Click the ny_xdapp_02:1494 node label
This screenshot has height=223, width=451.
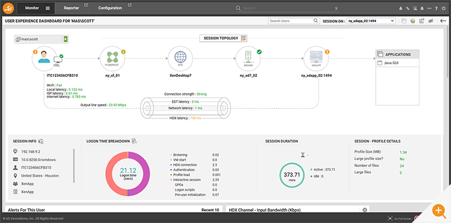(316, 76)
